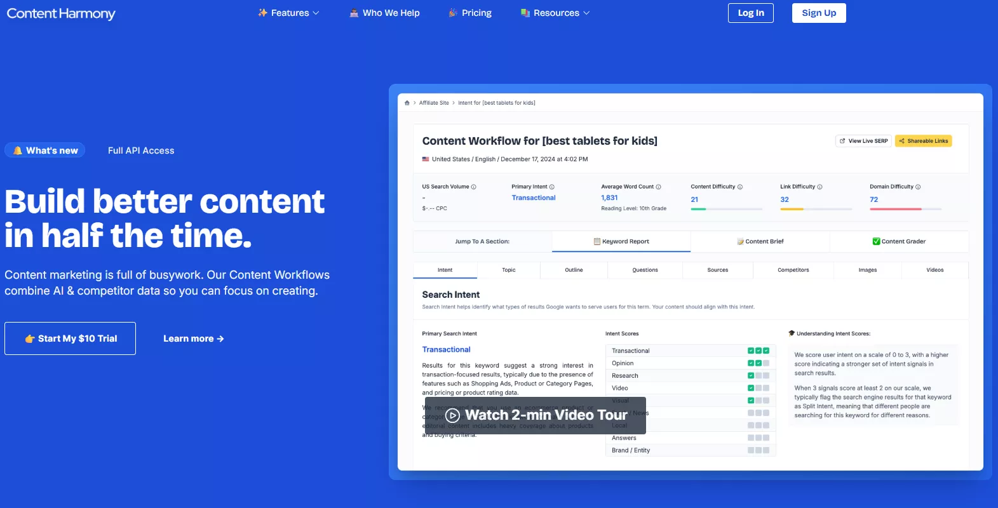The width and height of the screenshot is (998, 508).
Task: Click the Transactional primary intent link
Action: [x=447, y=350]
